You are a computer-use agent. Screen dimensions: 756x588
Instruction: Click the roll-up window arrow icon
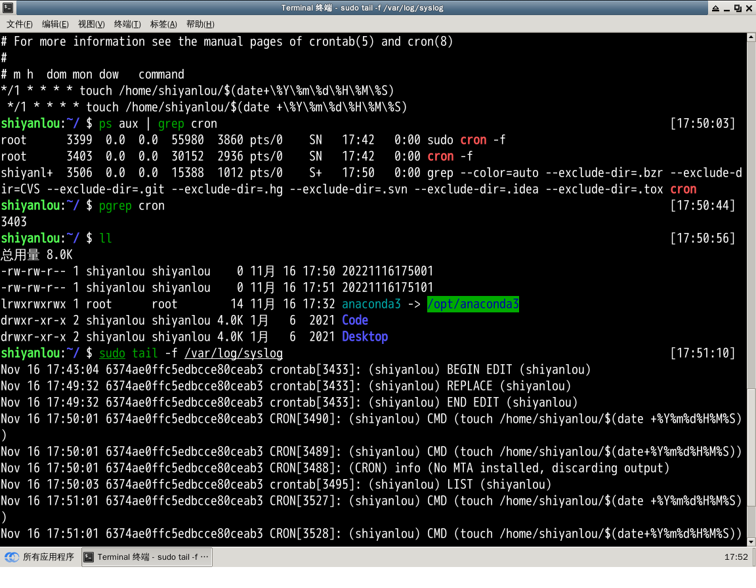pyautogui.click(x=715, y=8)
